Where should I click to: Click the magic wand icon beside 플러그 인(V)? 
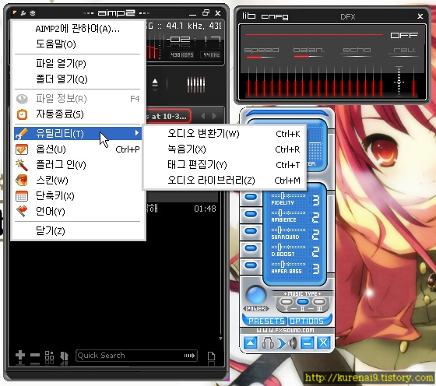click(22, 165)
